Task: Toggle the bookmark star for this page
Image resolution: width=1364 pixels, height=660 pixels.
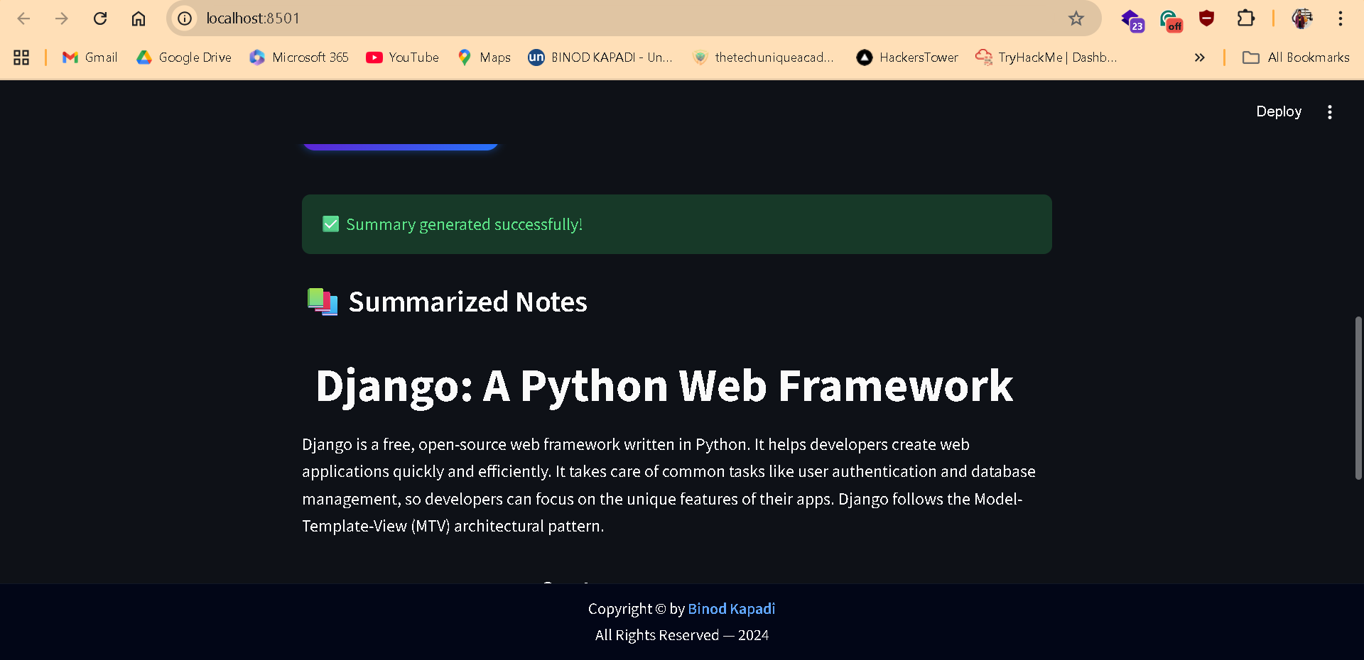Action: pyautogui.click(x=1077, y=18)
